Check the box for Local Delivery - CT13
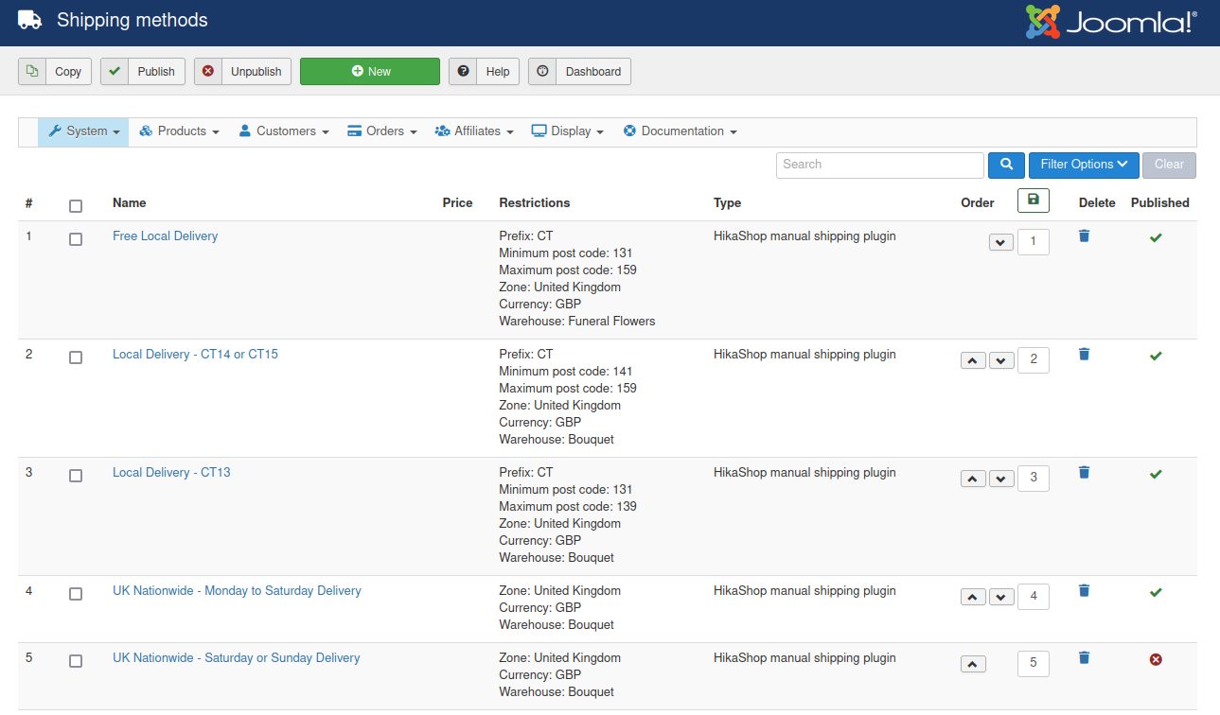The height and width of the screenshot is (715, 1220). click(76, 476)
